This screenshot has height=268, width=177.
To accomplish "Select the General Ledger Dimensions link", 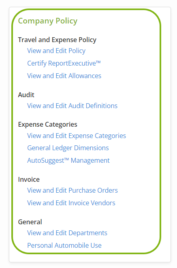I will [68, 148].
